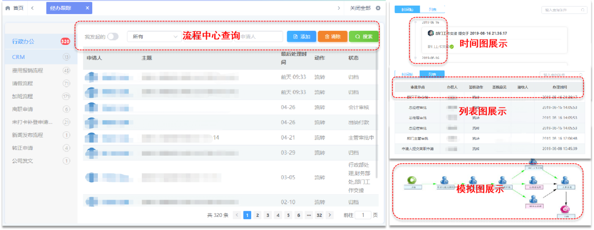Click 办理时间 header in the list panel
This screenshot has height=230, width=594.
point(559,86)
